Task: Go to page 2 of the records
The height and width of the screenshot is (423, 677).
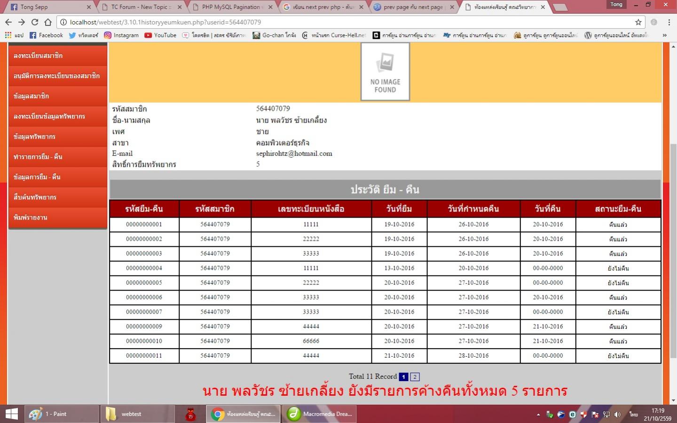Action: click(x=415, y=377)
